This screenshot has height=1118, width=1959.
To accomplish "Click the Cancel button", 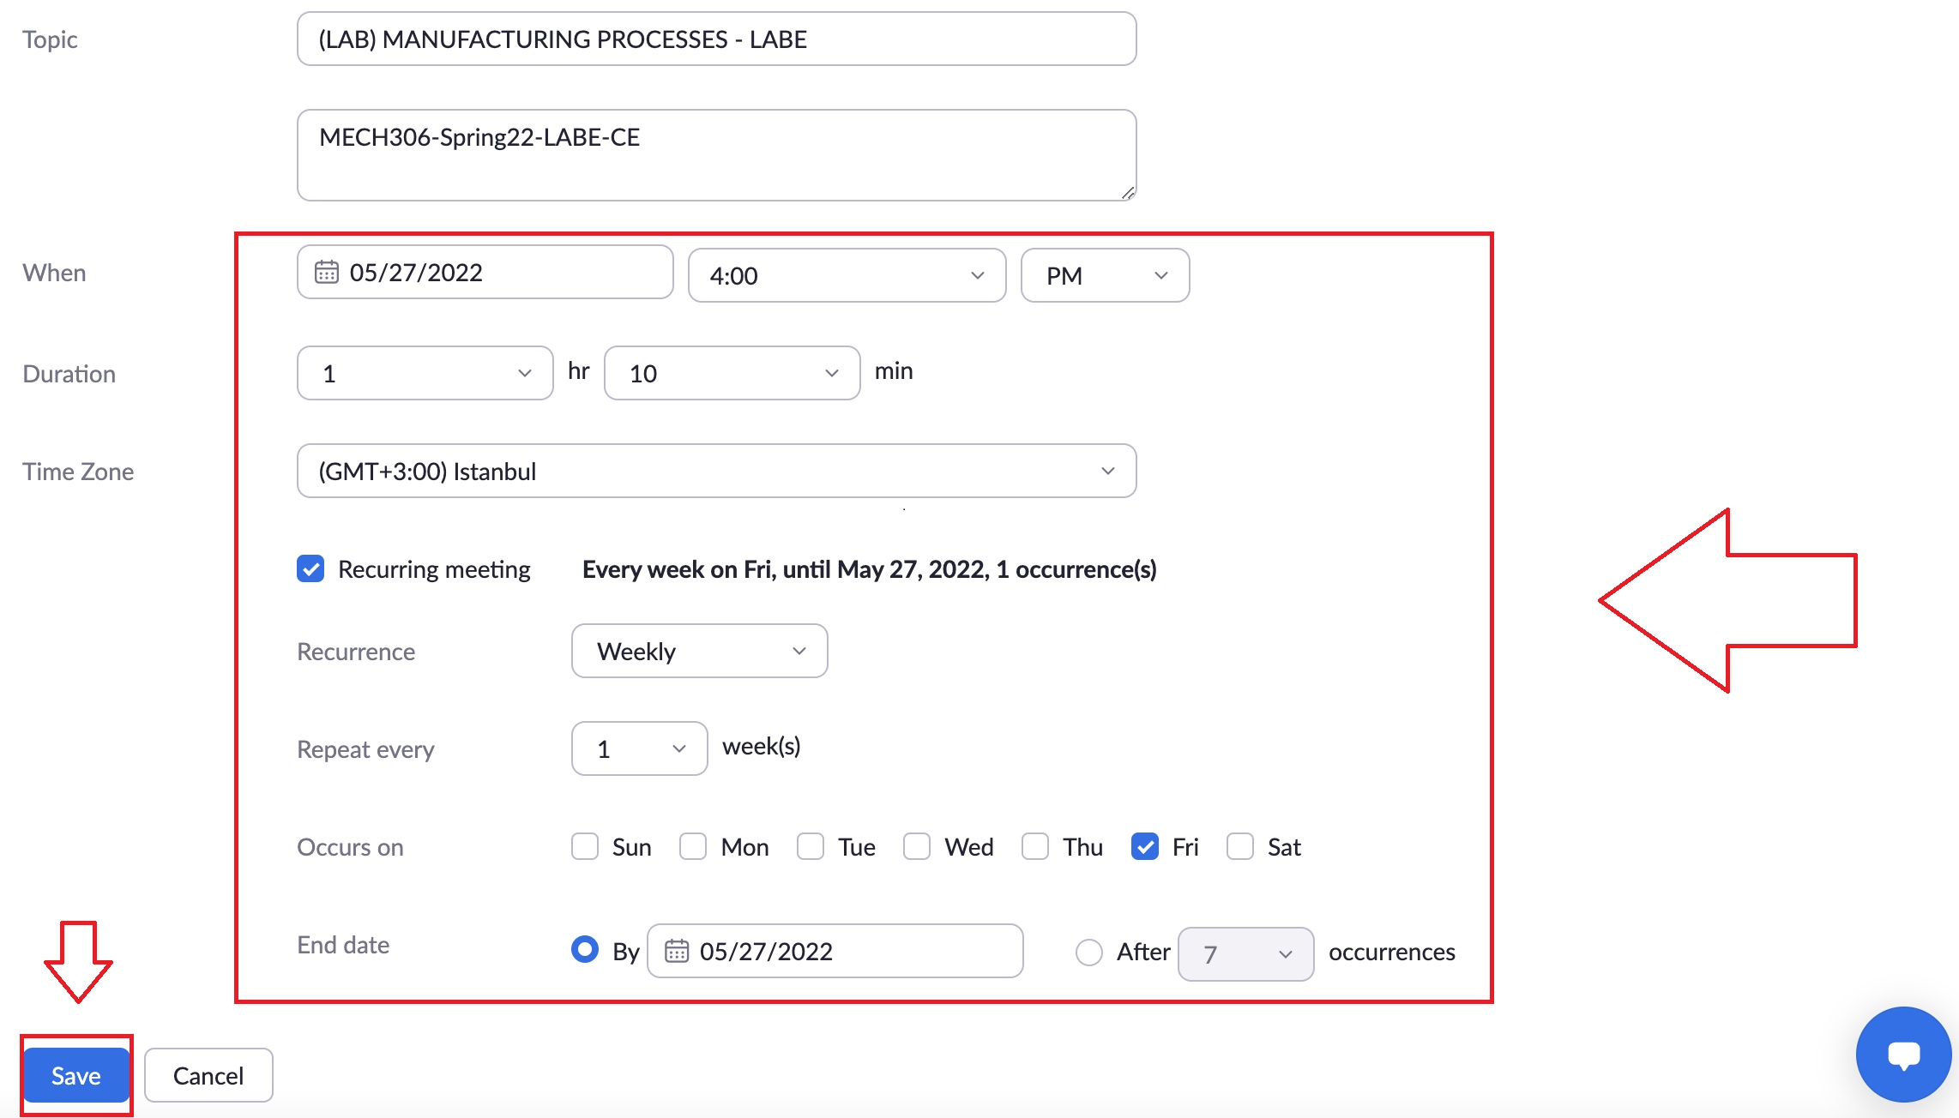I will pos(208,1074).
